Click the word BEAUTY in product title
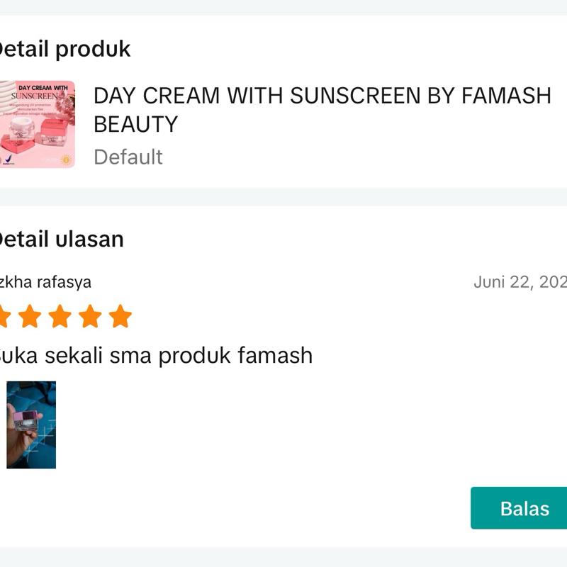The image size is (567, 567). [136, 124]
